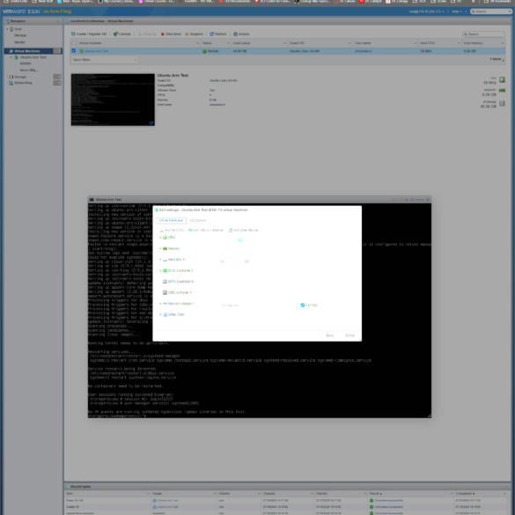Click the Suspend toolbar button
Image resolution: width=515 pixels, height=515 pixels.
pos(194,34)
